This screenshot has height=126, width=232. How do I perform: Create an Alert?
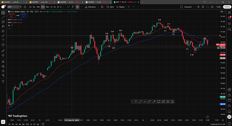[110, 7]
